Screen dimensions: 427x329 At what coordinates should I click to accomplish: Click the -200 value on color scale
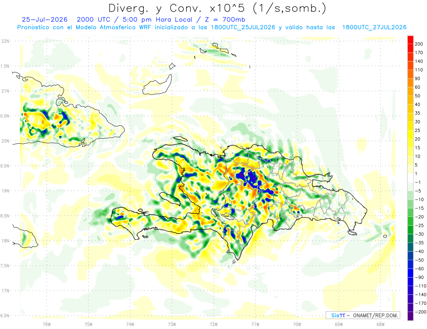(x=420, y=312)
